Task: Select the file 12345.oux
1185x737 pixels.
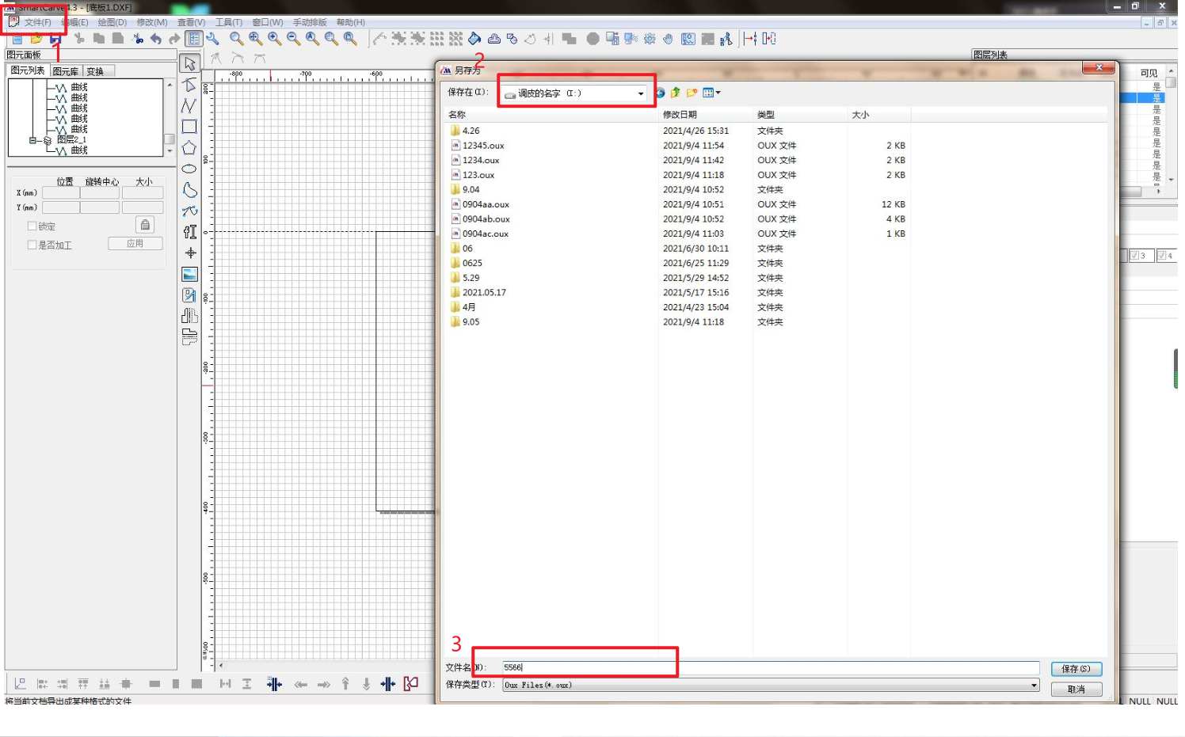Action: [483, 146]
